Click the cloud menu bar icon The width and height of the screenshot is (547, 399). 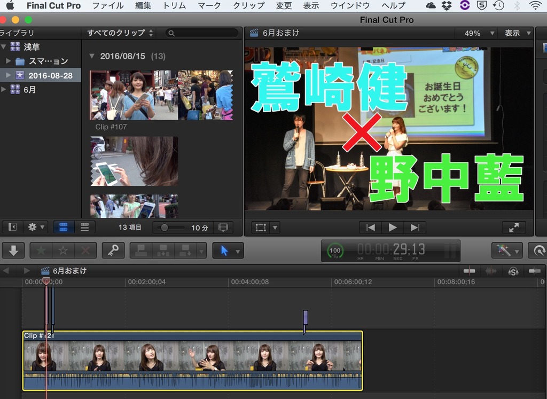431,5
